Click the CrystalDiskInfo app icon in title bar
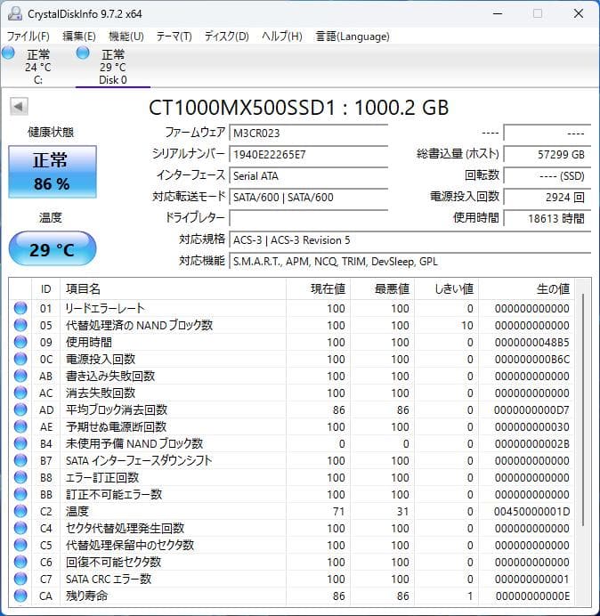Image resolution: width=600 pixels, height=616 pixels. pos(15,13)
